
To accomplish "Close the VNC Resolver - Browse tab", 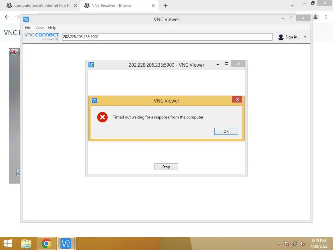I will point(153,6).
